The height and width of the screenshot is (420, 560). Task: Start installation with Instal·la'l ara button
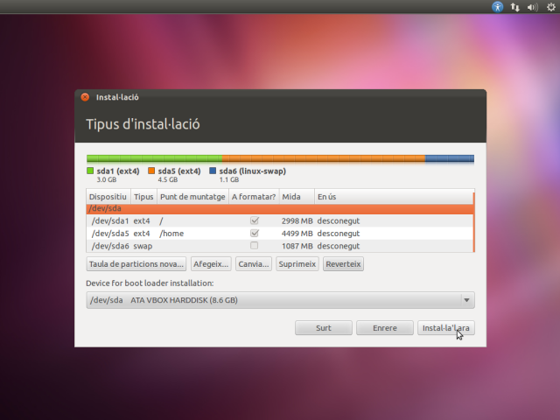coord(446,327)
